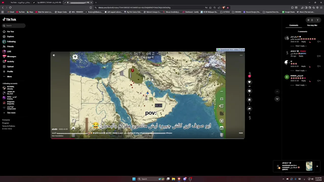Open the LIVE section
Image resolution: width=324 pixels, height=182 pixels.
(x=7, y=52)
